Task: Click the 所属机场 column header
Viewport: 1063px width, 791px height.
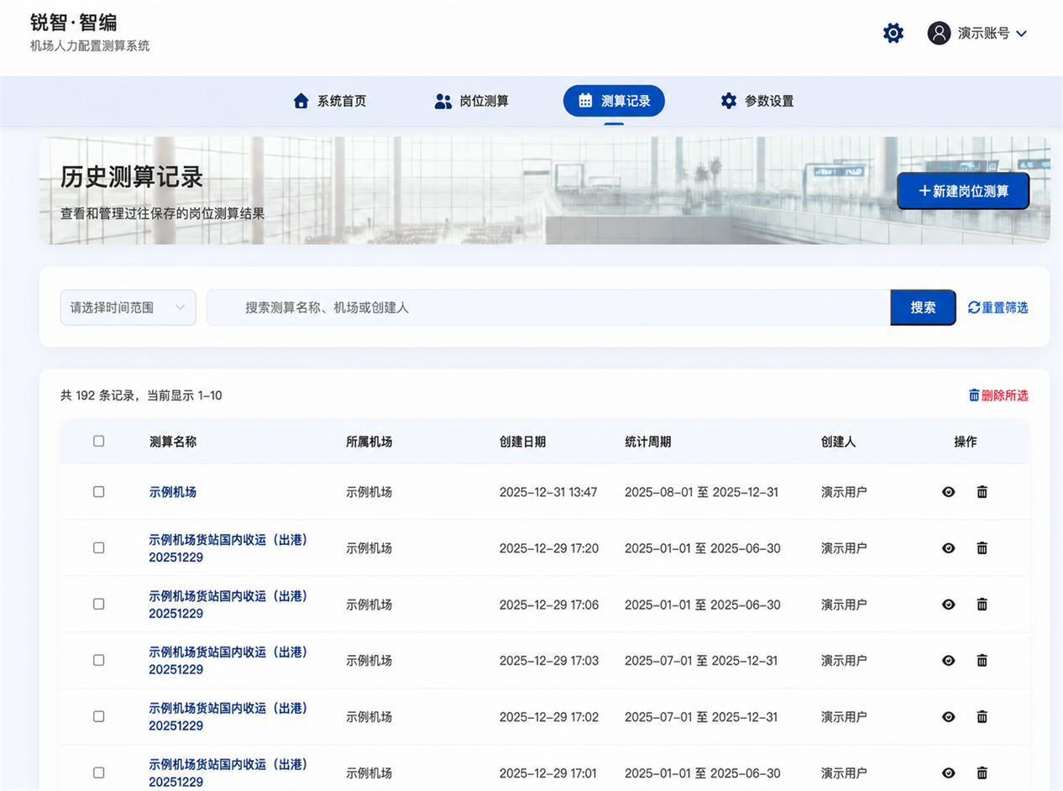Action: (x=369, y=442)
